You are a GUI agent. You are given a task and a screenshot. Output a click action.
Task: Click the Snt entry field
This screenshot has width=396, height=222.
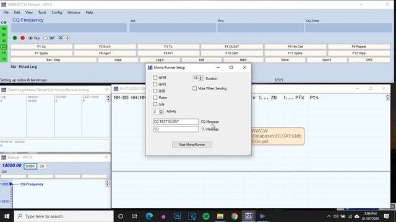click(173, 28)
